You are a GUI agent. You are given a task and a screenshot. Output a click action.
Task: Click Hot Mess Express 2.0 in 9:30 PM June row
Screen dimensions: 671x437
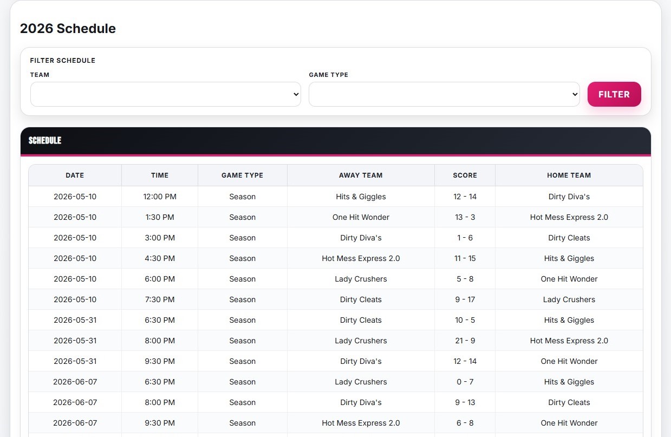pos(361,423)
